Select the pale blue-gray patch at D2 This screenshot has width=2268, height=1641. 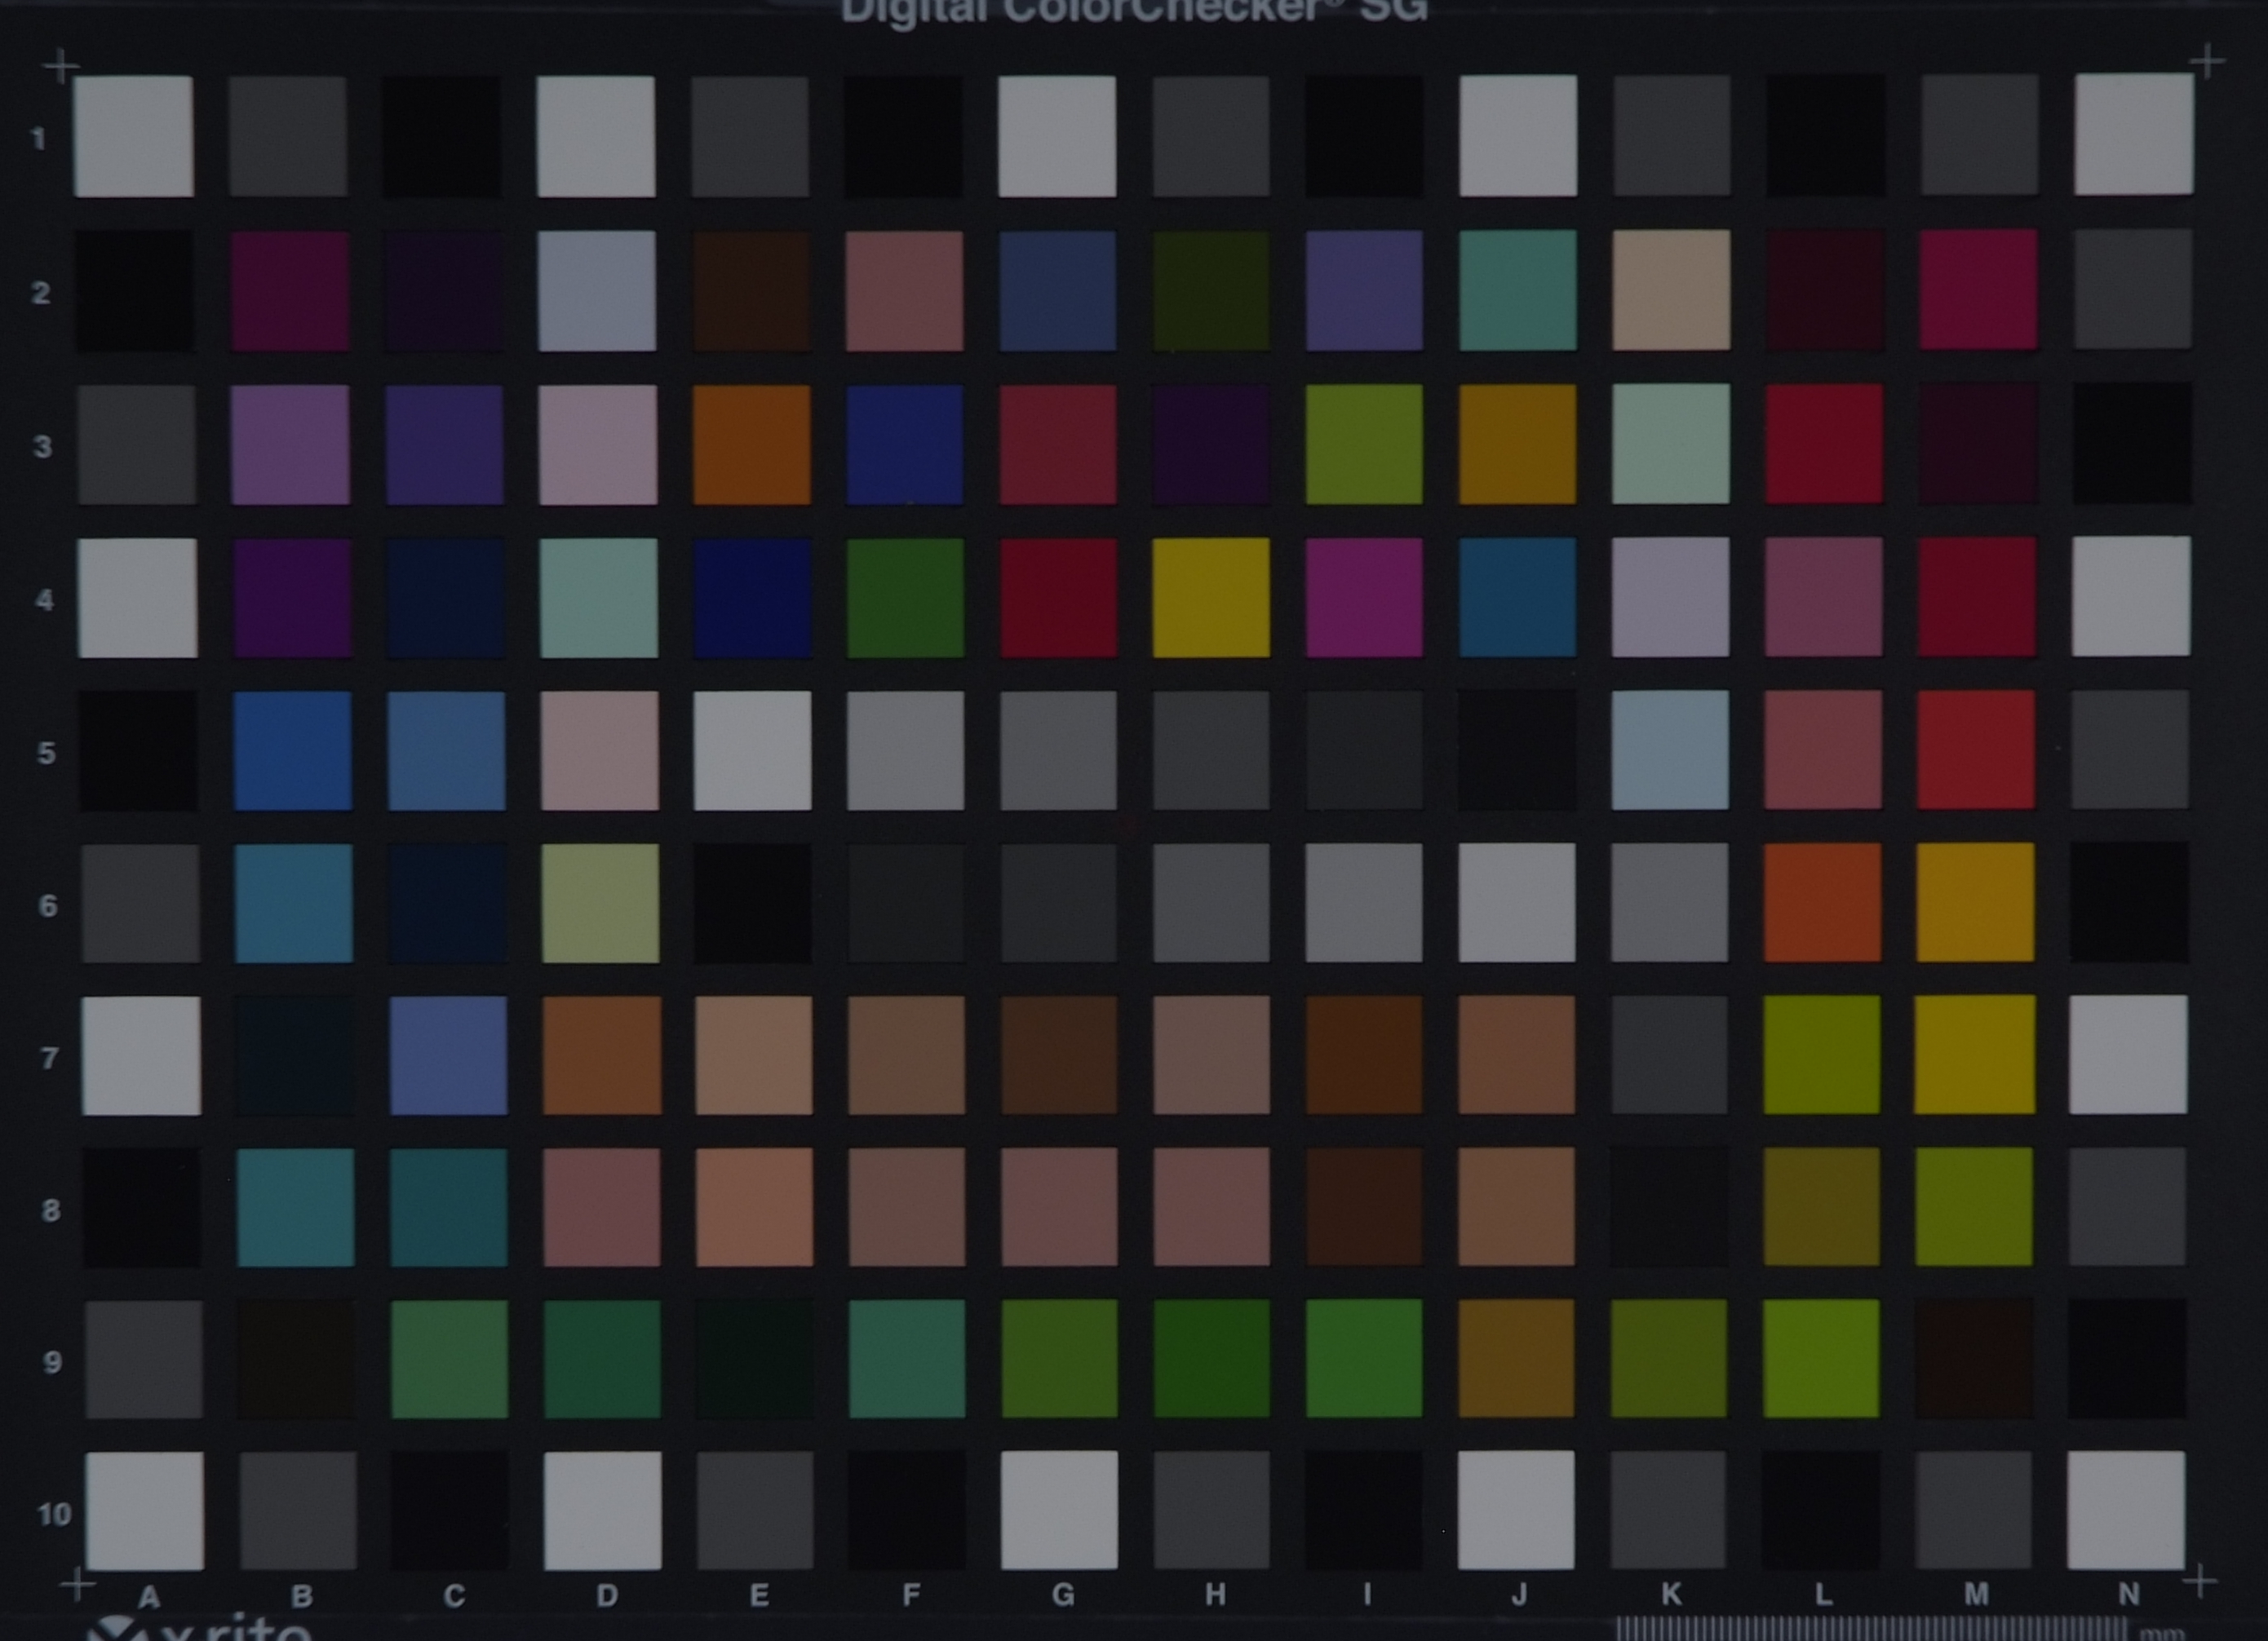pyautogui.click(x=597, y=291)
